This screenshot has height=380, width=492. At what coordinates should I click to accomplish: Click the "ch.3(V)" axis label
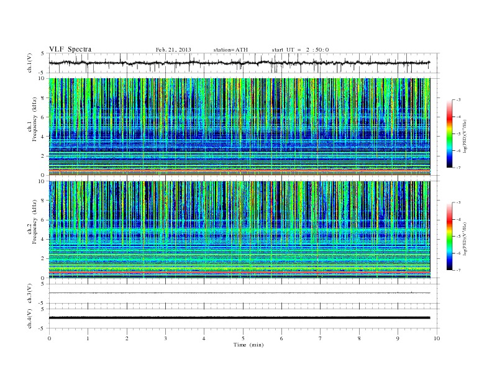click(x=30, y=294)
